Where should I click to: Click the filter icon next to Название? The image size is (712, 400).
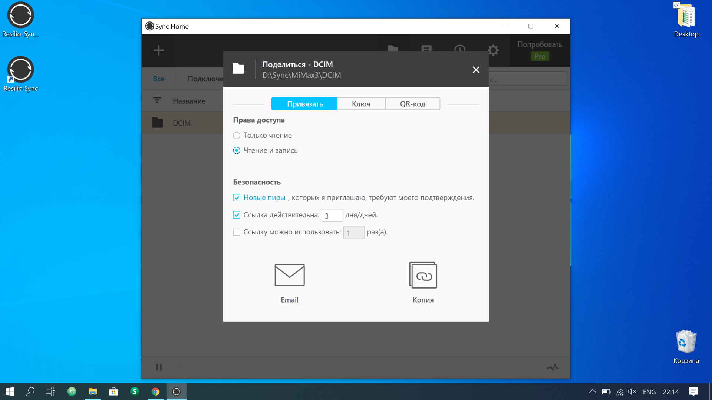(157, 100)
